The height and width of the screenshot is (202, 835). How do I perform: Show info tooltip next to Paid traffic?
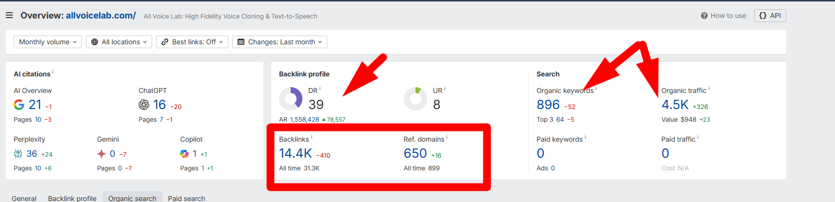click(698, 137)
